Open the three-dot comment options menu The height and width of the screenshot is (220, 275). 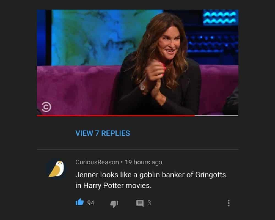229,203
